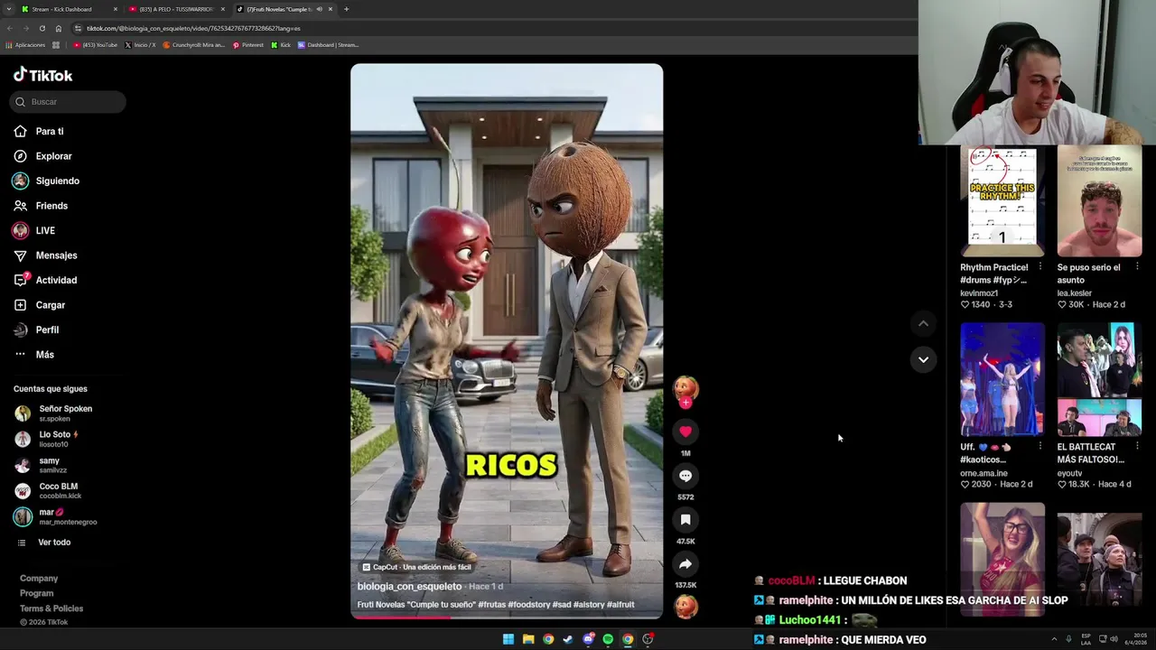Open the tab search dropdown
Image resolution: width=1156 pixels, height=650 pixels.
(x=9, y=9)
